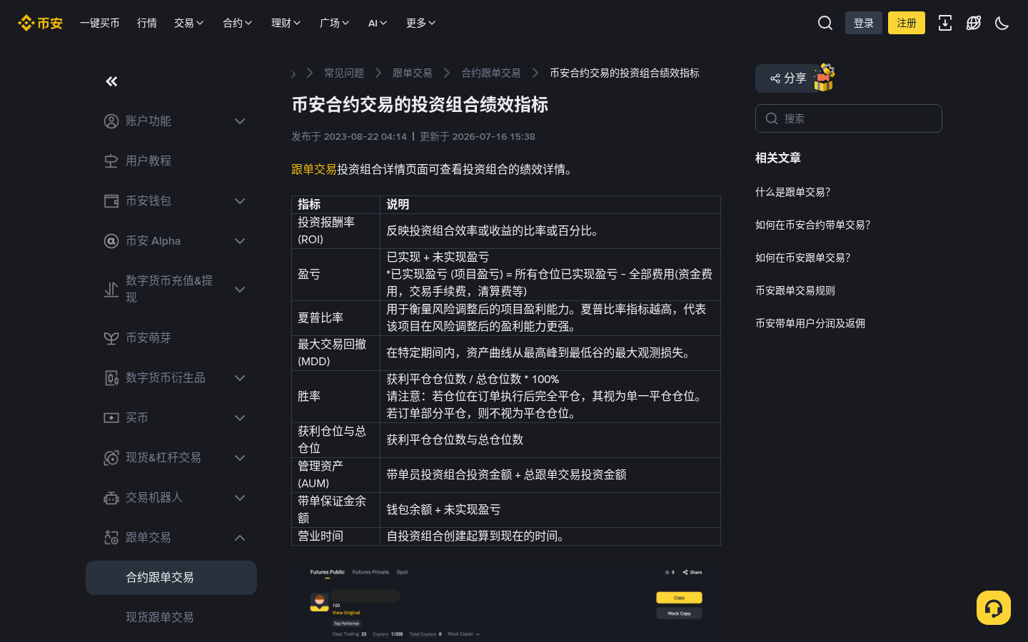Viewport: 1028px width, 642px height.
Task: Click the 盈亏 table cell
Action: tap(336, 275)
